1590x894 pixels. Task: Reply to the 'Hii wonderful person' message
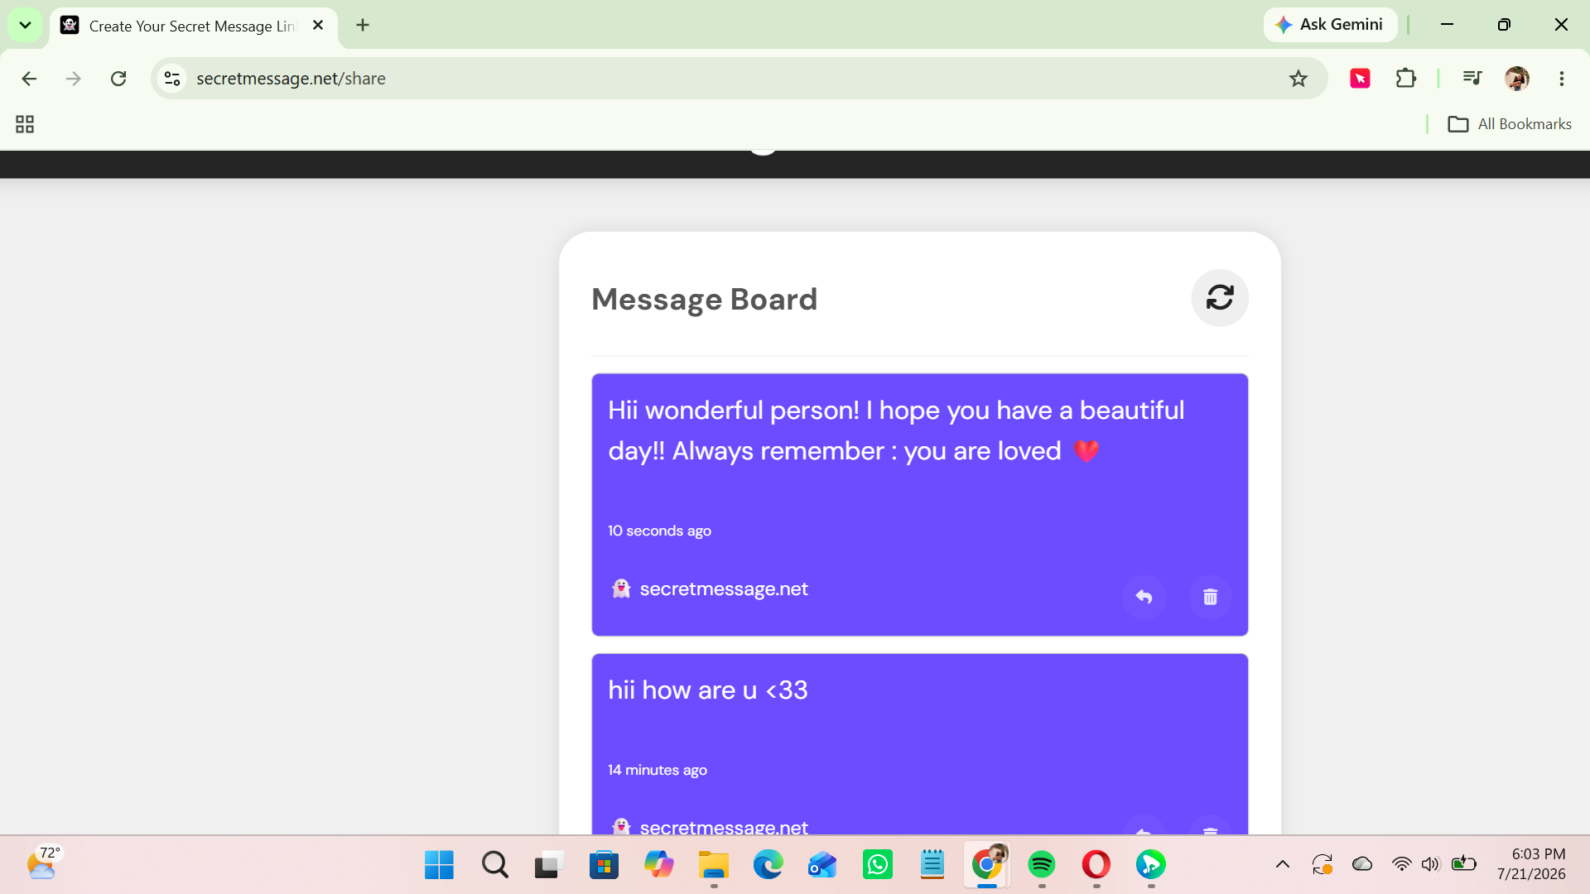pyautogui.click(x=1144, y=597)
